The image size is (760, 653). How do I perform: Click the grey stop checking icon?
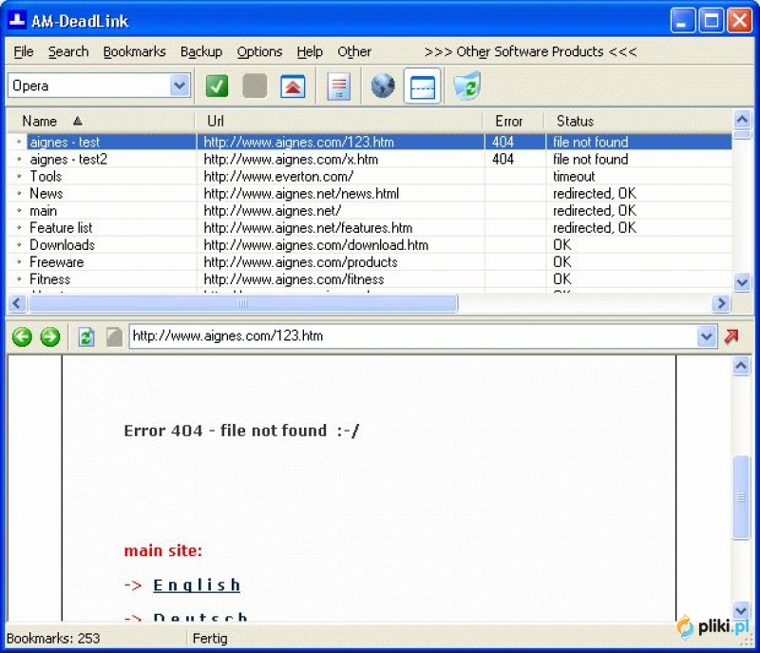(255, 86)
